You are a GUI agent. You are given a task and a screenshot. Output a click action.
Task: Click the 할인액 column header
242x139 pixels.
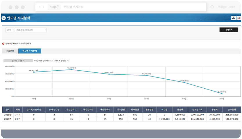coord(180,110)
